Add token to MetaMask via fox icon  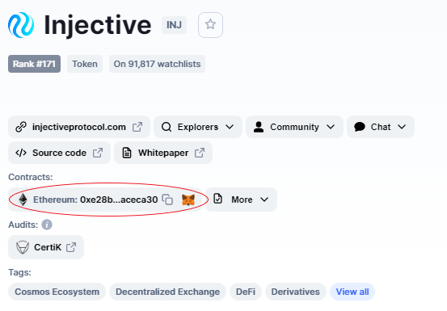coord(188,200)
